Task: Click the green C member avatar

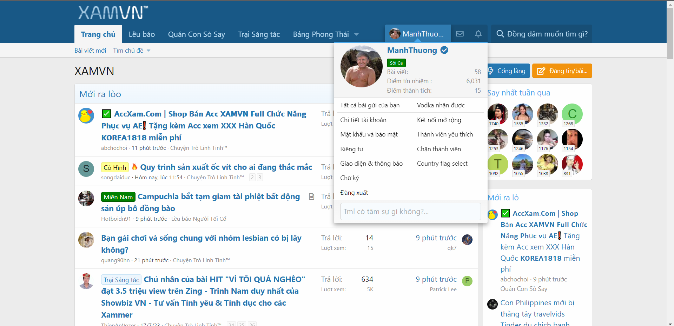Action: coord(572,114)
